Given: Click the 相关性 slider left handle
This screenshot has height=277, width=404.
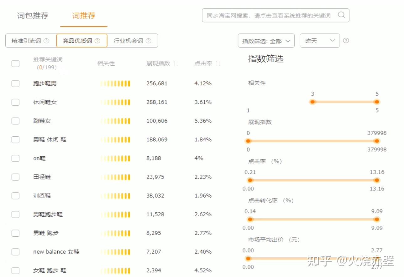Looking at the screenshot, I should tap(312, 102).
